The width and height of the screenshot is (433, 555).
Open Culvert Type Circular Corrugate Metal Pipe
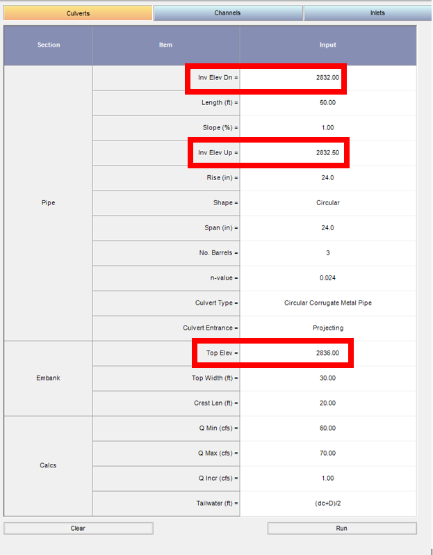click(x=327, y=303)
